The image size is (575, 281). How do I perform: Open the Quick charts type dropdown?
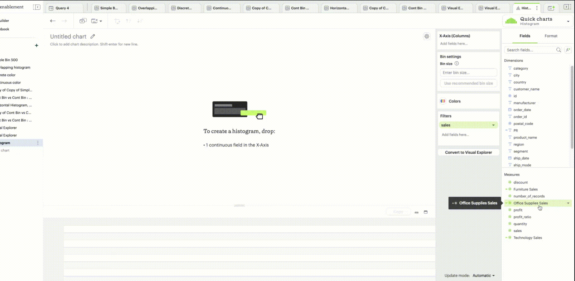[x=568, y=21]
